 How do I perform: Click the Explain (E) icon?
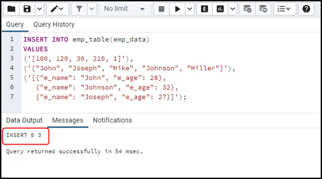204,9
